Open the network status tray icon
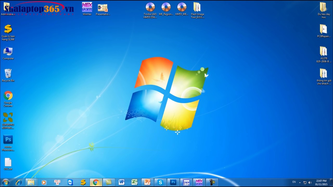This screenshot has width=333, height=187. coord(305,183)
